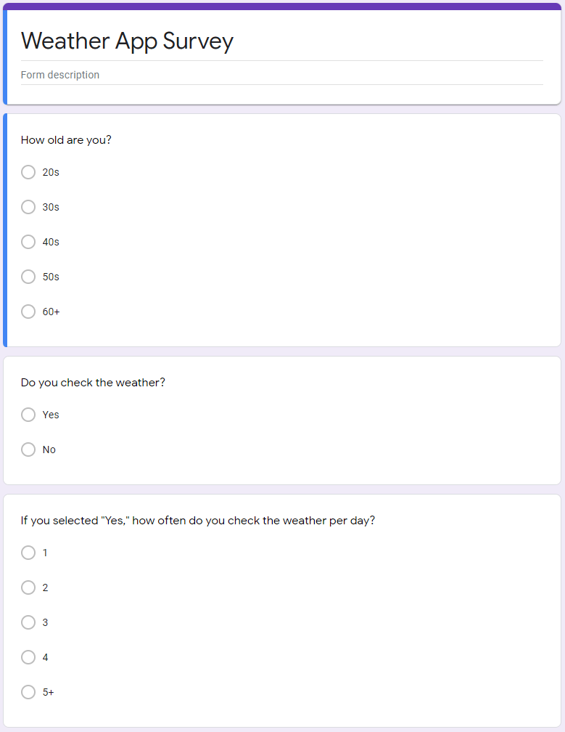The height and width of the screenshot is (732, 565).
Task: Select the 'Yes' radio button circle
Action: click(x=28, y=415)
